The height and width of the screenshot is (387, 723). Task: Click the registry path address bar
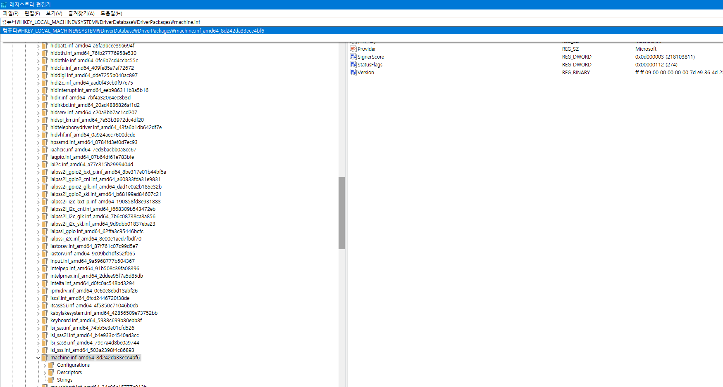pyautogui.click(x=361, y=22)
